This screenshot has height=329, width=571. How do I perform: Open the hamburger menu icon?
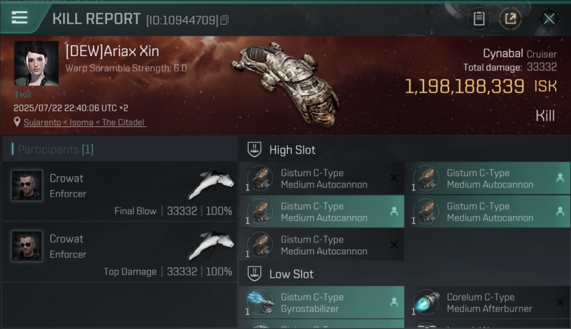(x=19, y=18)
